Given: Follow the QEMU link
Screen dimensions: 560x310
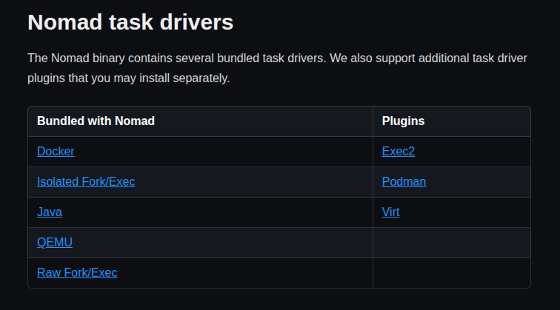Looking at the screenshot, I should [x=55, y=242].
